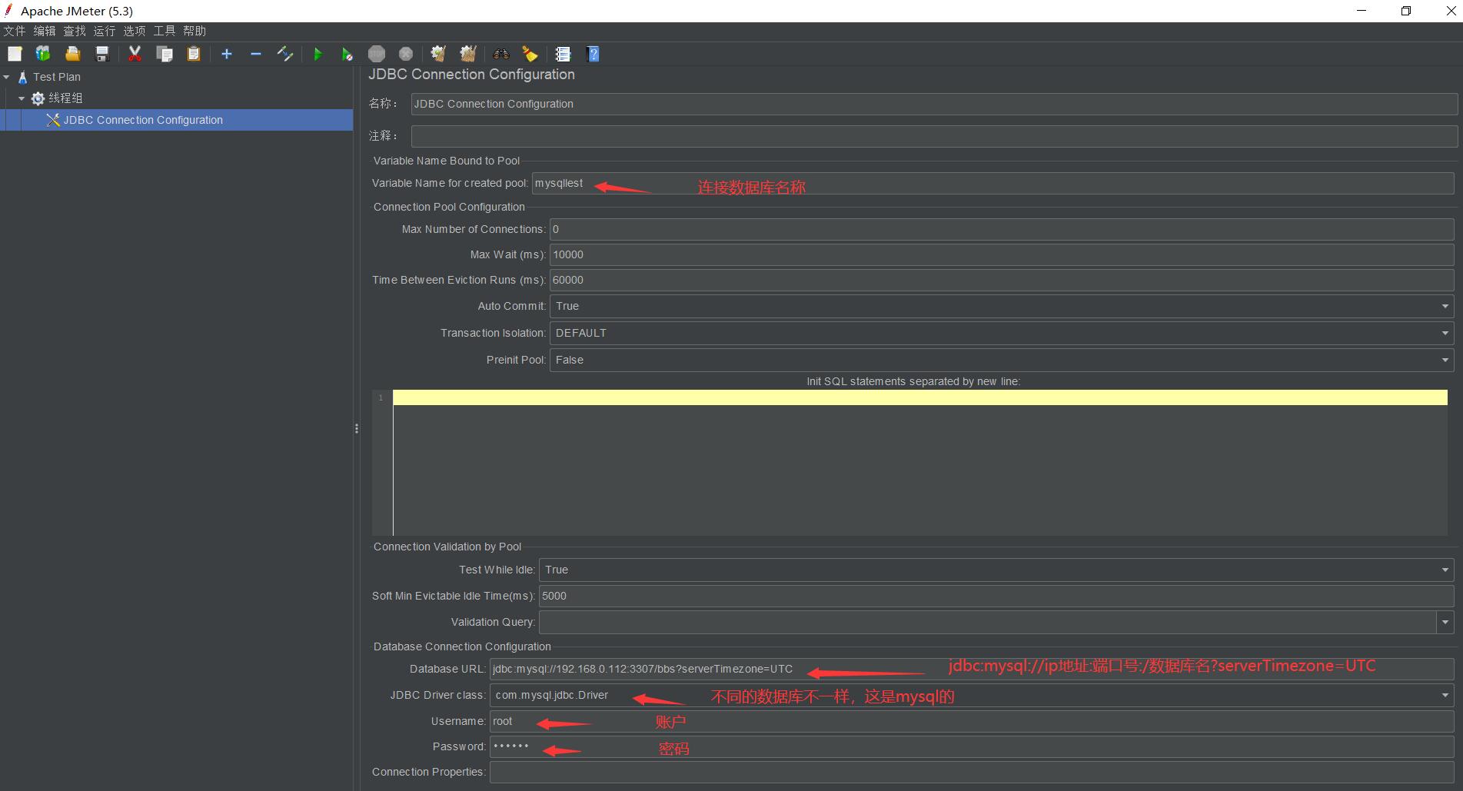Viewport: 1463px width, 791px height.
Task: Click the 'Variable Name Bound to Pool' label
Action: point(447,161)
